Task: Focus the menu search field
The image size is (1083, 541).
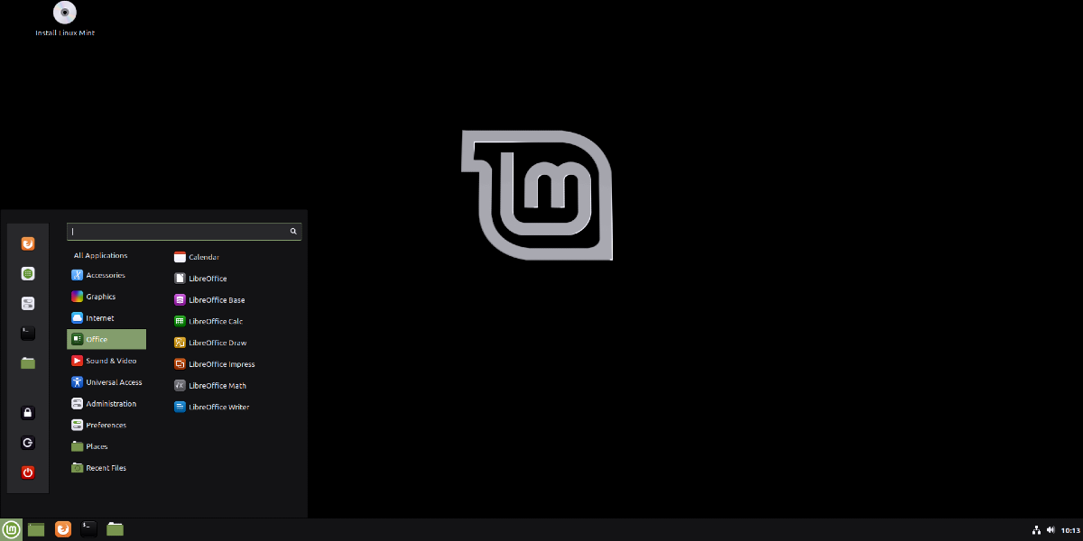Action: point(184,232)
